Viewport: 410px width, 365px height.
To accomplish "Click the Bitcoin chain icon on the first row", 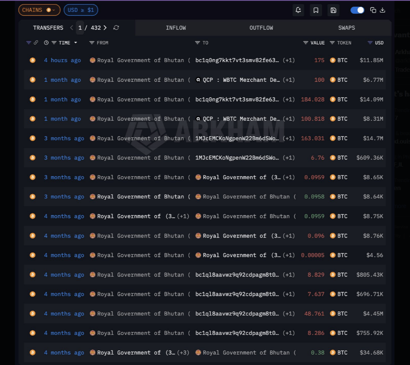I will click(32, 60).
